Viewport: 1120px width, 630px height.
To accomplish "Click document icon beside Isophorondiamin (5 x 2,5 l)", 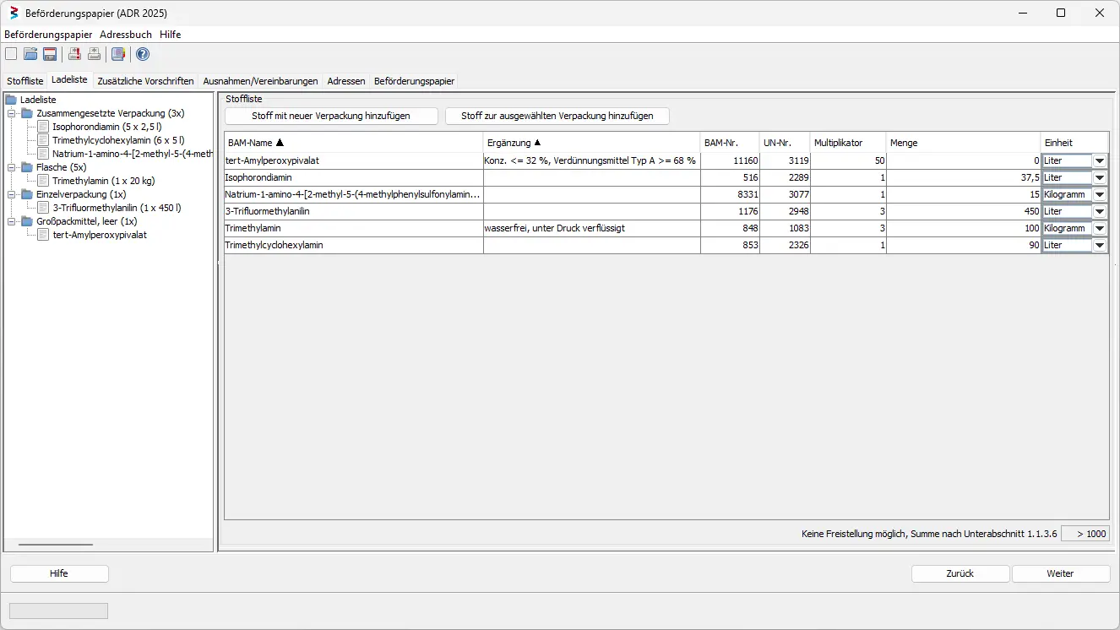I will pyautogui.click(x=43, y=127).
